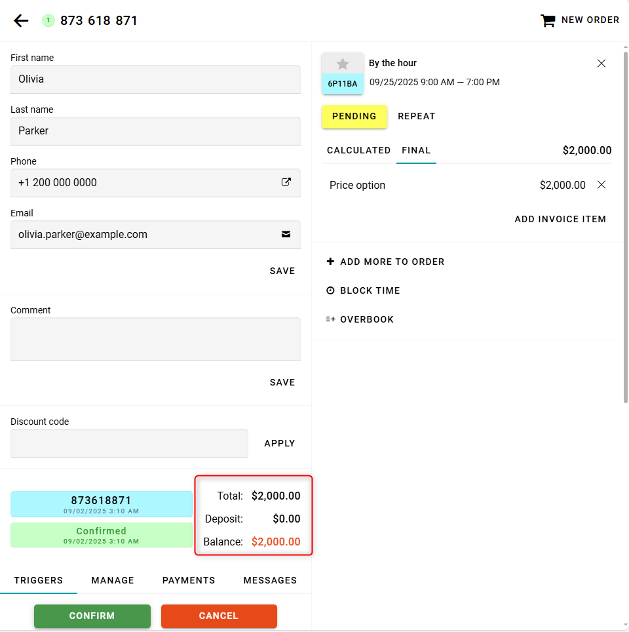Focus the Last name field
The width and height of the screenshot is (629, 632).
click(155, 131)
